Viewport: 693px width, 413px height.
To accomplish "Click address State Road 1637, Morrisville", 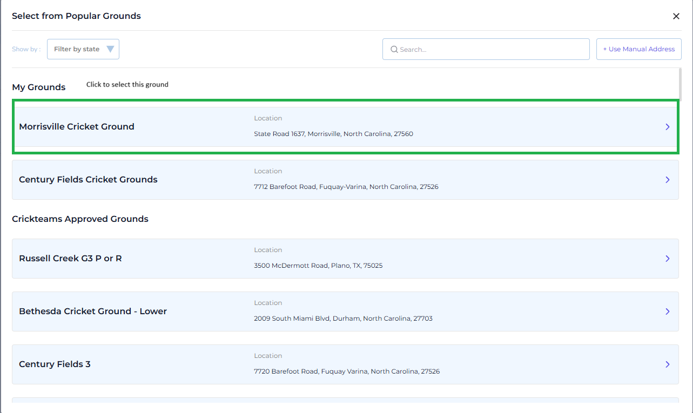I will [x=333, y=134].
